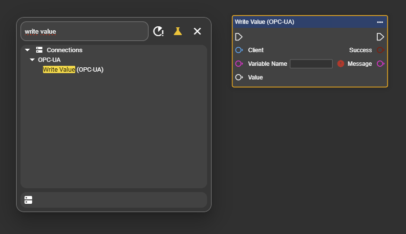Click the red error warning icon

[341, 64]
